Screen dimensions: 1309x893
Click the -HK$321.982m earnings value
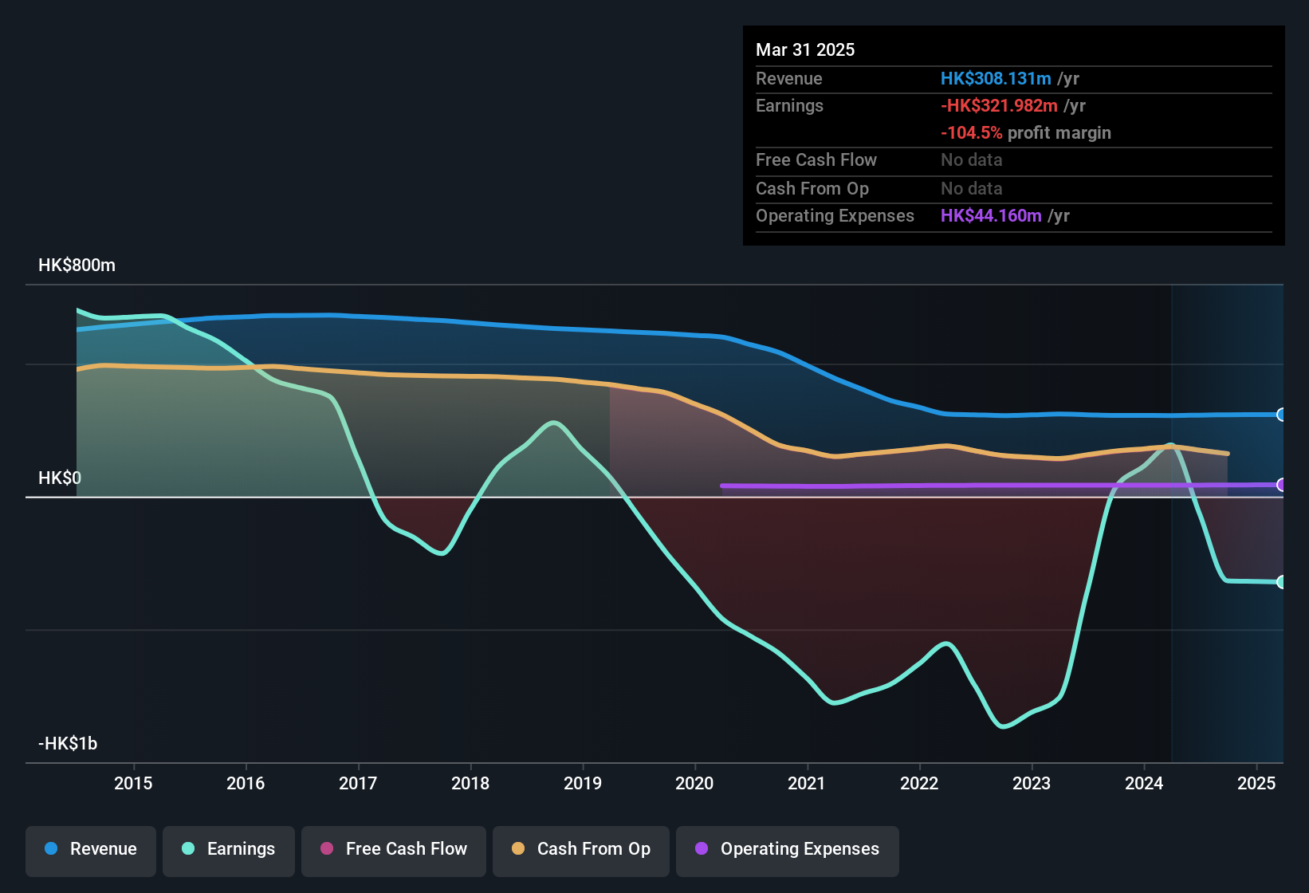(x=999, y=106)
